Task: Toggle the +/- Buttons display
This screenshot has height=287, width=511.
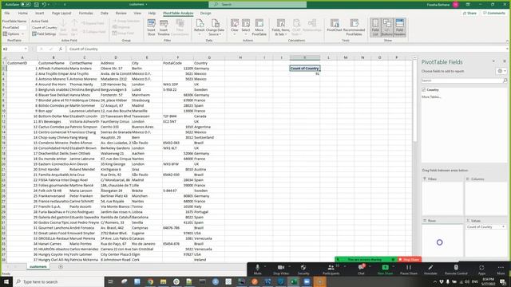Action: [386, 27]
